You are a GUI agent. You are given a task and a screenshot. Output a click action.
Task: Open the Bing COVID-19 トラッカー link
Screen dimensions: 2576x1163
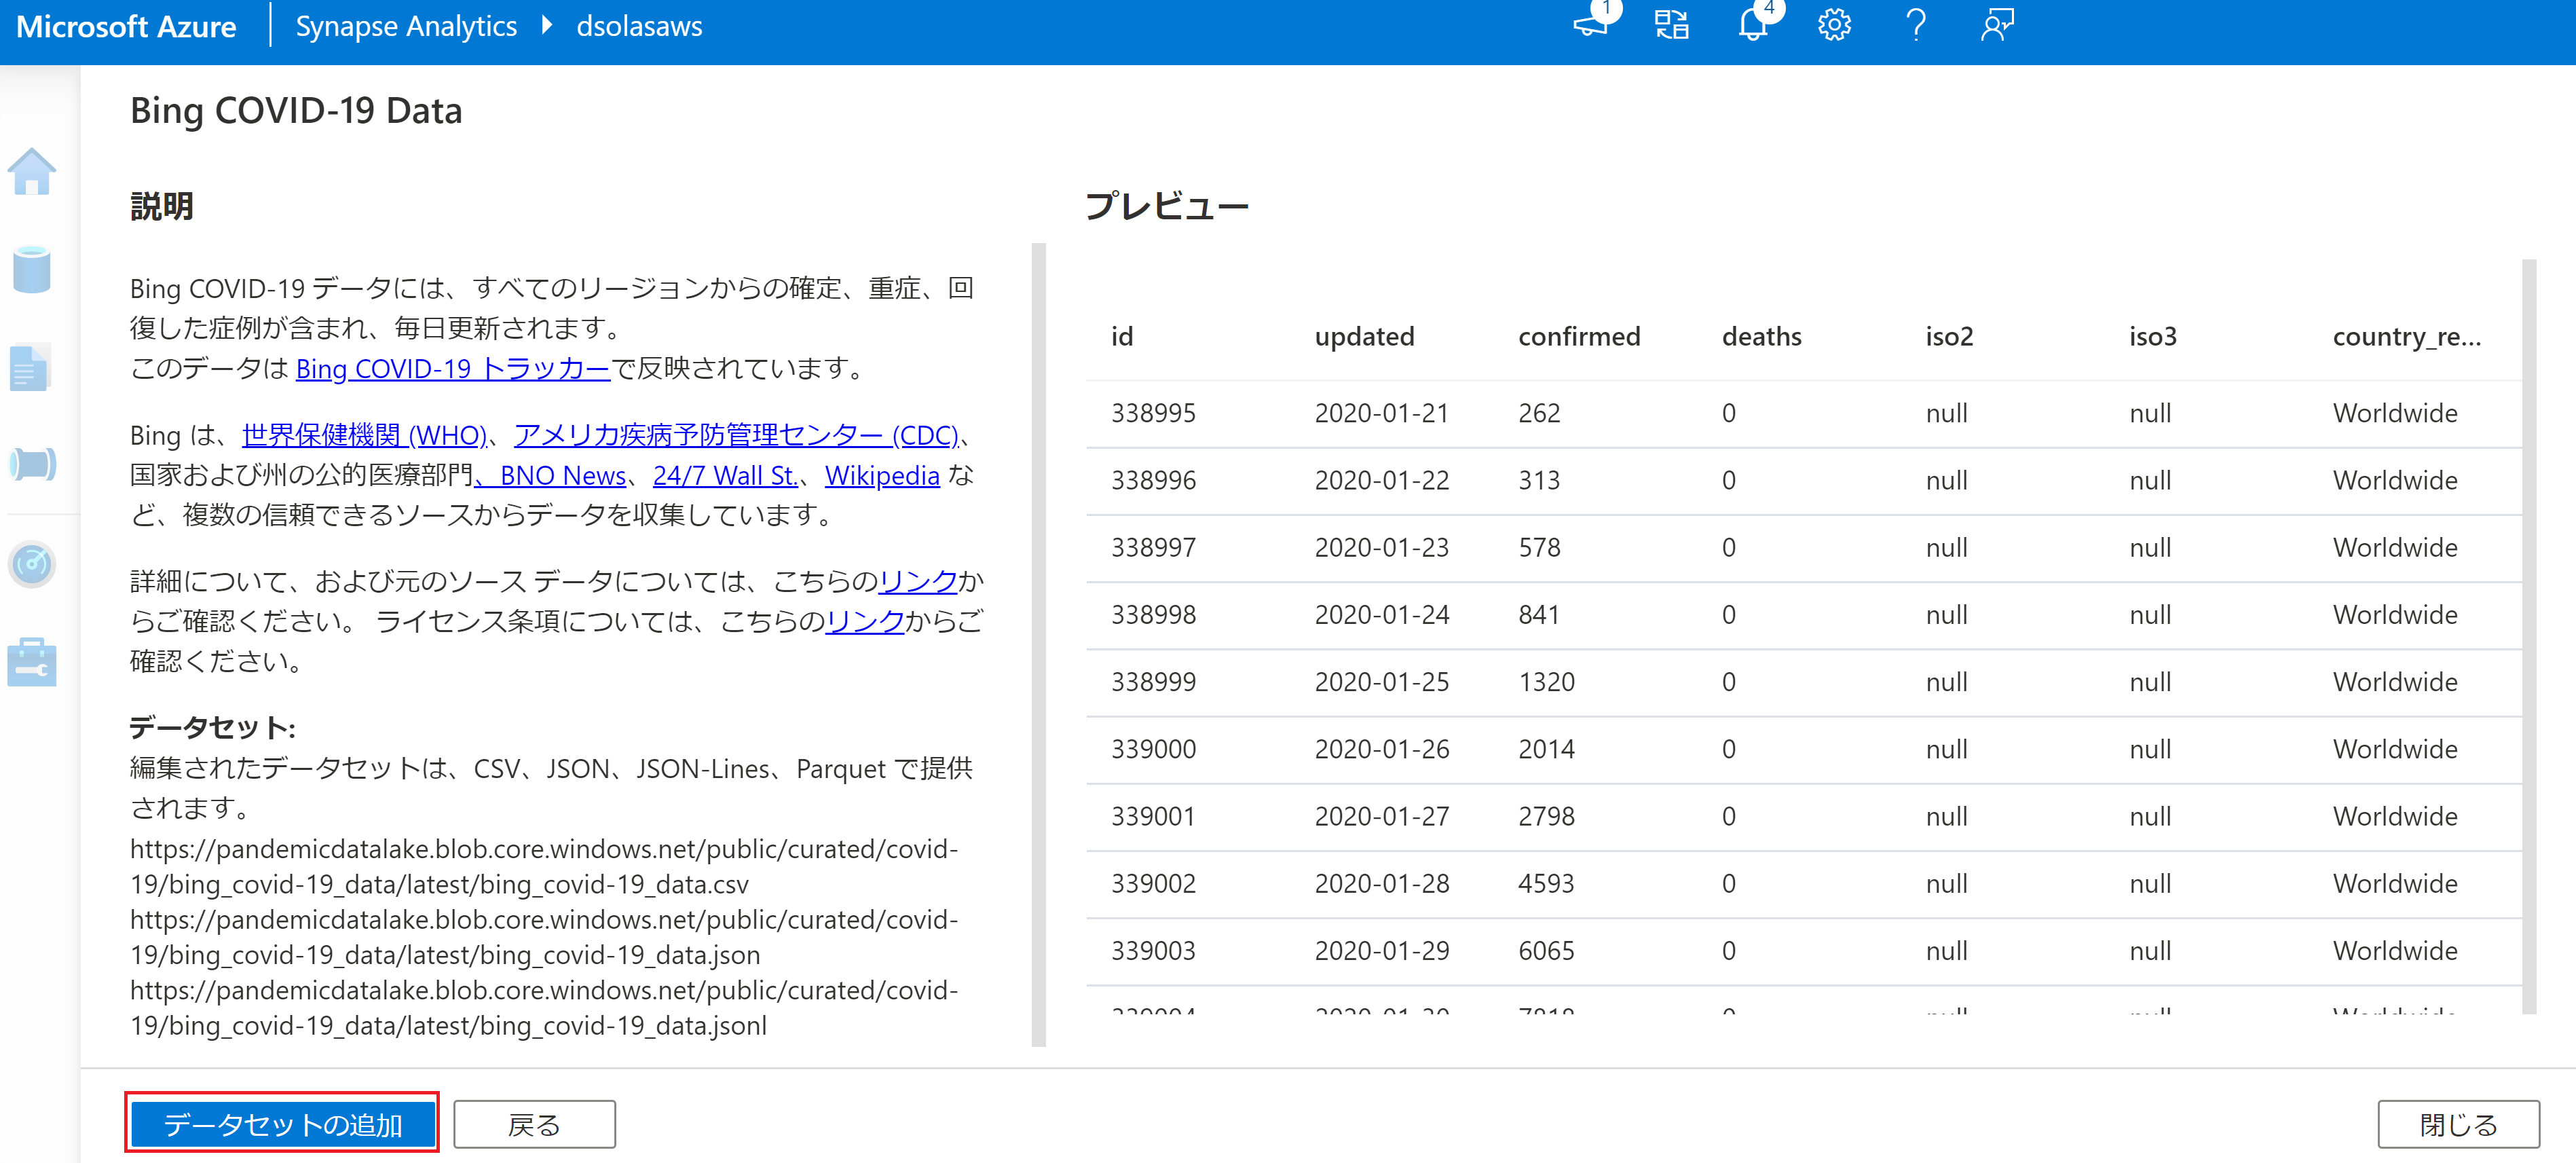[452, 369]
